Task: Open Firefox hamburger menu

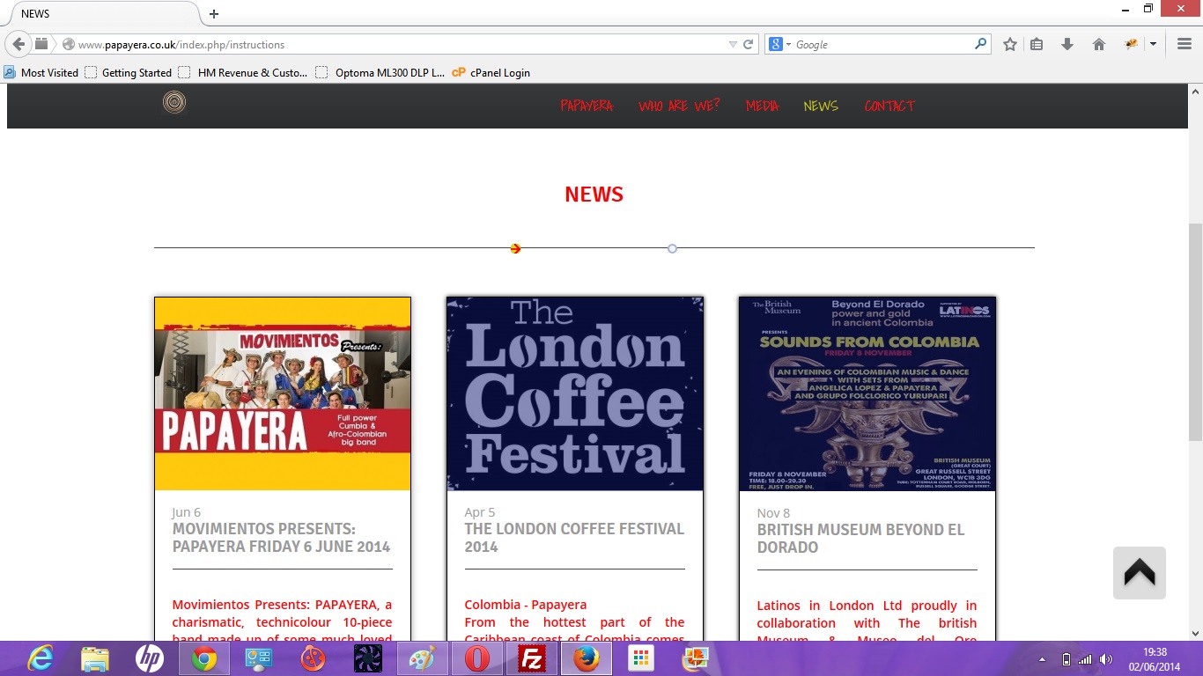Action: 1184,44
